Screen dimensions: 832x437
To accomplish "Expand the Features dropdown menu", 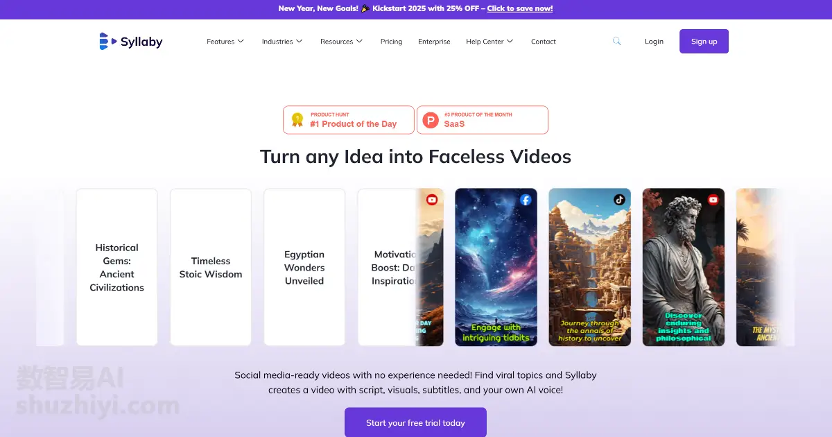I will click(x=225, y=42).
